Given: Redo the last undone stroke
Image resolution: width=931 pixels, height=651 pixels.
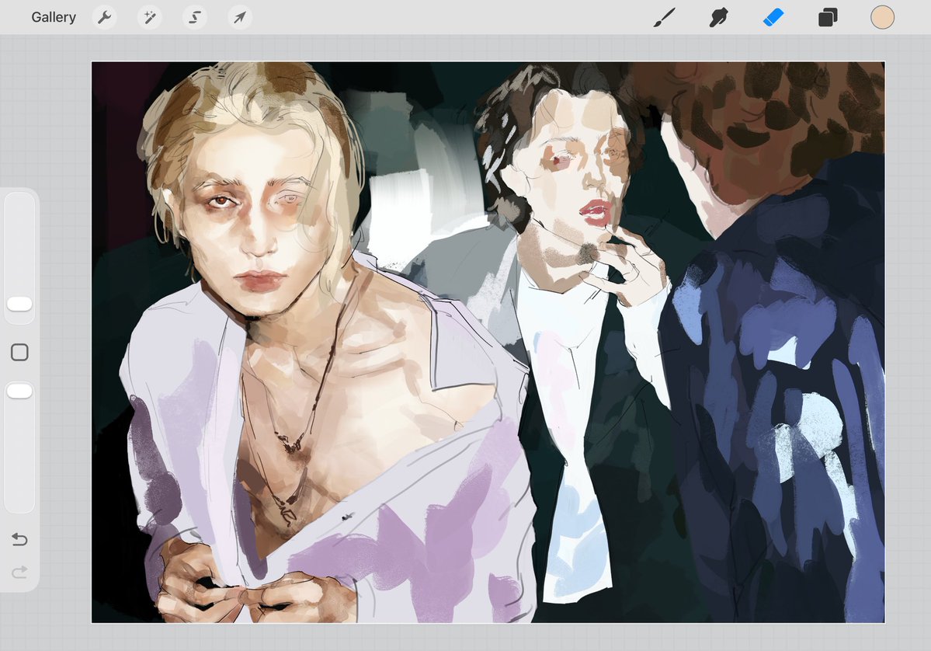Looking at the screenshot, I should click(19, 572).
